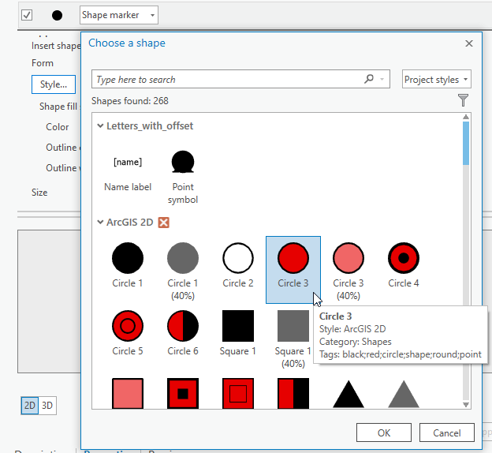Click the Form label
Image resolution: width=492 pixels, height=453 pixels.
43,63
